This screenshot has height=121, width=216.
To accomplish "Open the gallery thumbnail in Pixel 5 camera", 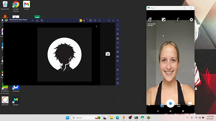I will pos(190,104).
